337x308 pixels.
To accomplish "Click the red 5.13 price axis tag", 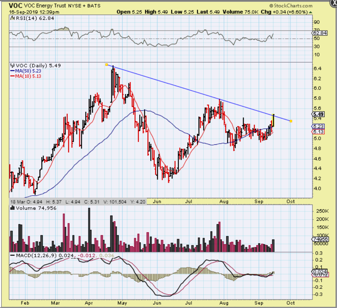I will [318, 132].
